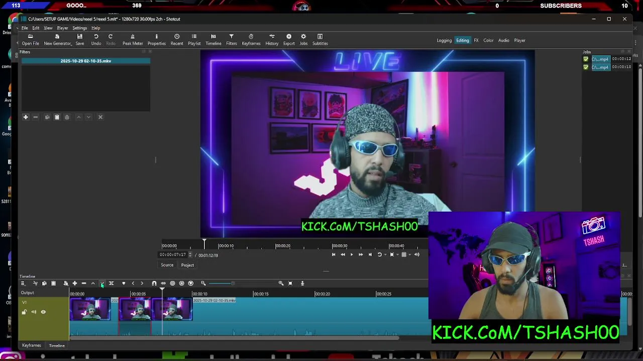
Task: Click the Paste icon in timeline toolbar
Action: [x=53, y=283]
